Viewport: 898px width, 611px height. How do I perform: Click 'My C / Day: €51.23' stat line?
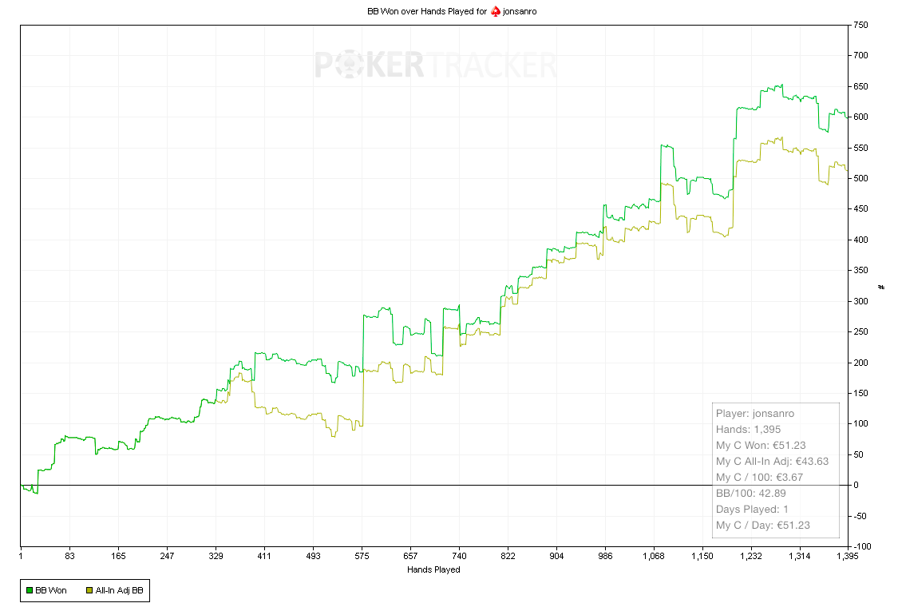pos(763,526)
